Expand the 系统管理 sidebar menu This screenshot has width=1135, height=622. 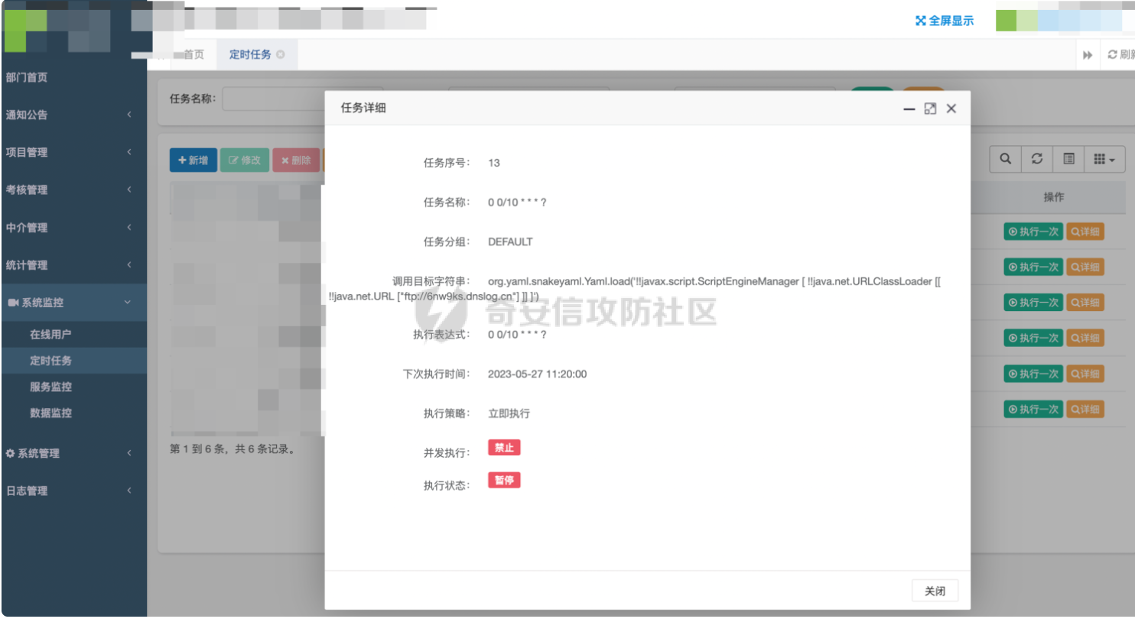pos(73,453)
